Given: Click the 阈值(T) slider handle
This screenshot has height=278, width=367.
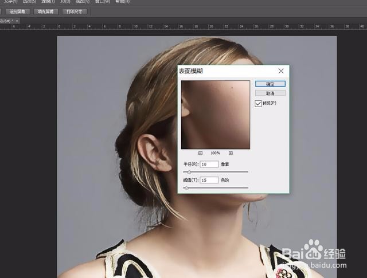Looking at the screenshot, I should (x=186, y=187).
